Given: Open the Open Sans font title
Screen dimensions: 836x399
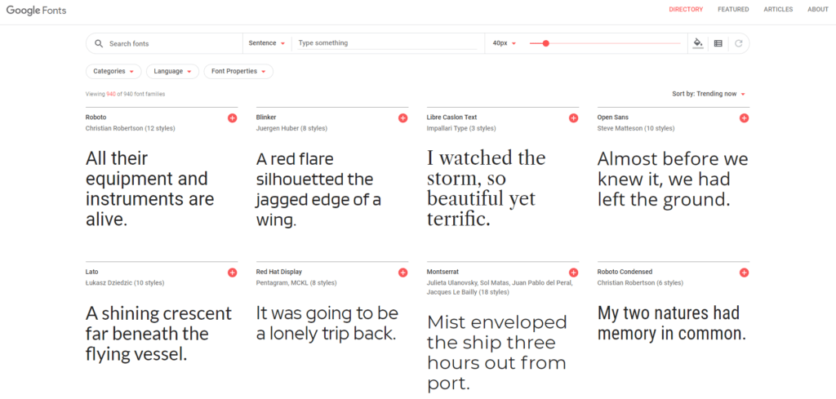Looking at the screenshot, I should [x=612, y=117].
